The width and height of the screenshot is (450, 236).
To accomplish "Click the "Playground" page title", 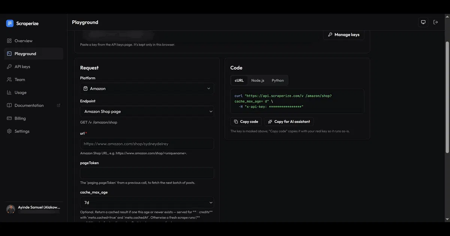I will [85, 22].
